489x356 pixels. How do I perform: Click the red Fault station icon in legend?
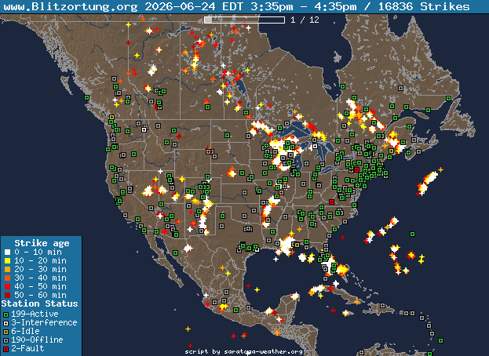point(5,350)
